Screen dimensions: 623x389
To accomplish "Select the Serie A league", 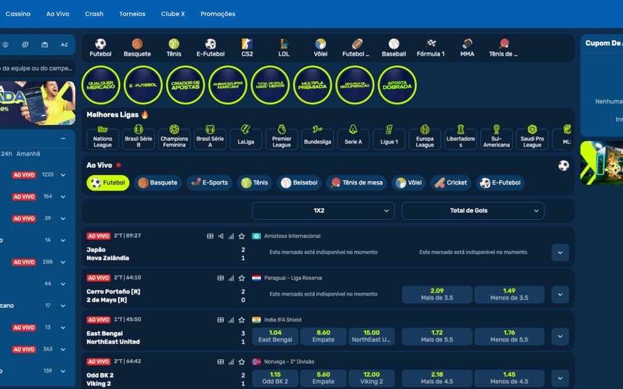I will [x=353, y=137].
